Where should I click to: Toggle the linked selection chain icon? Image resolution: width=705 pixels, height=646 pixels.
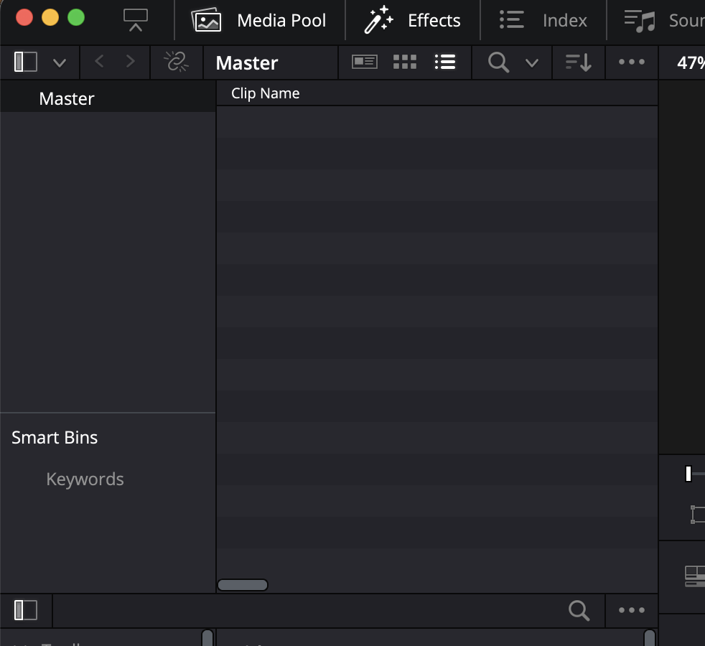coord(176,62)
